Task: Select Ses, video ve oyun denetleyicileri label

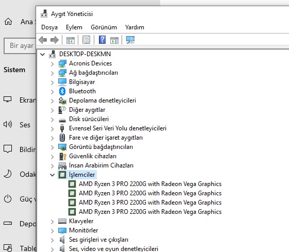Action: click(113, 249)
